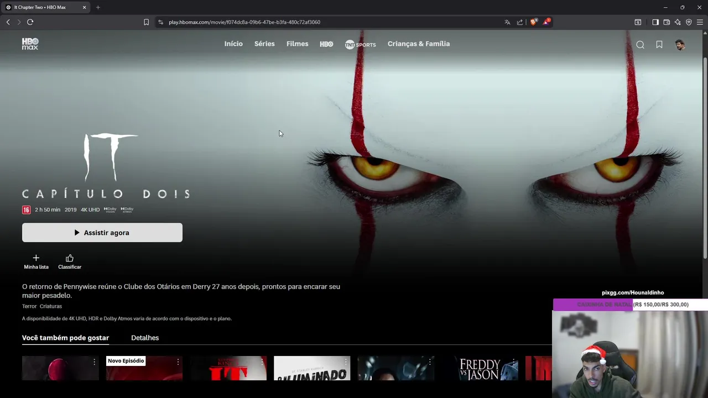Viewport: 708px width, 398px height.
Task: Open the HBO brand hub
Action: point(326,44)
